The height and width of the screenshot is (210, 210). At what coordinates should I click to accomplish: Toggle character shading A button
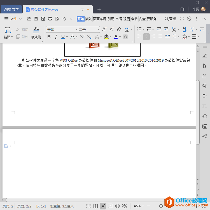tap(125, 37)
